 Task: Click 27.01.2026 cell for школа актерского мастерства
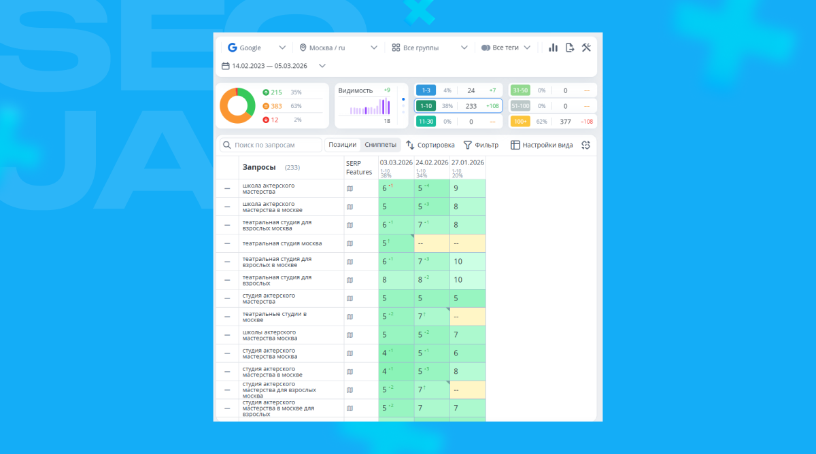point(468,188)
